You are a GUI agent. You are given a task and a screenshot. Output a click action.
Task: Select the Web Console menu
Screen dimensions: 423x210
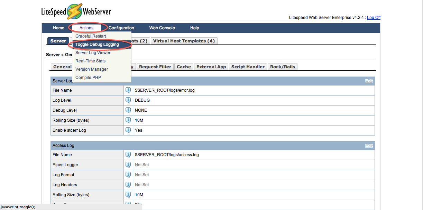pyautogui.click(x=162, y=28)
